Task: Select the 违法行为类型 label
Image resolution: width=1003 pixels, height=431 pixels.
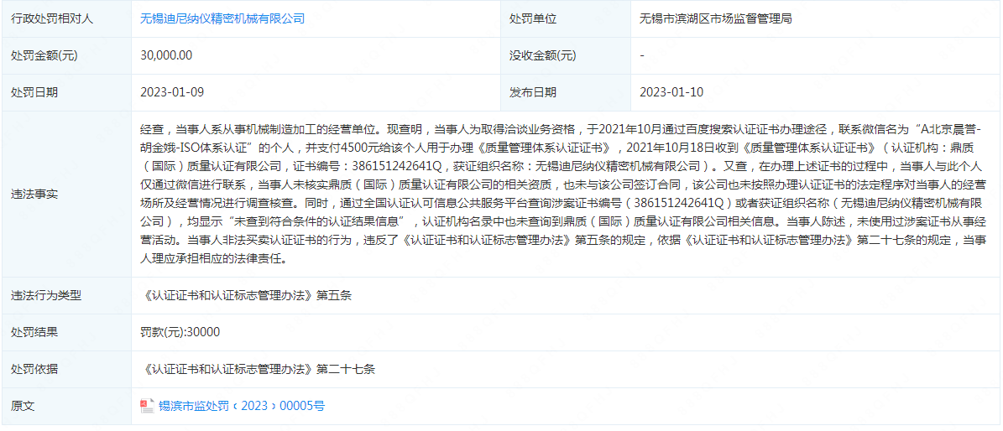Action: 47,295
